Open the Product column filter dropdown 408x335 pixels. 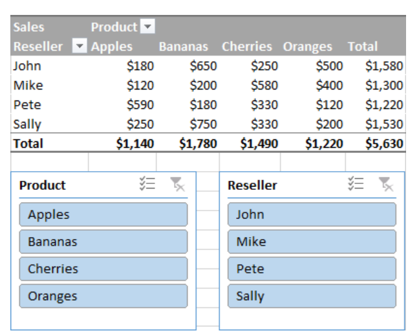click(x=148, y=27)
